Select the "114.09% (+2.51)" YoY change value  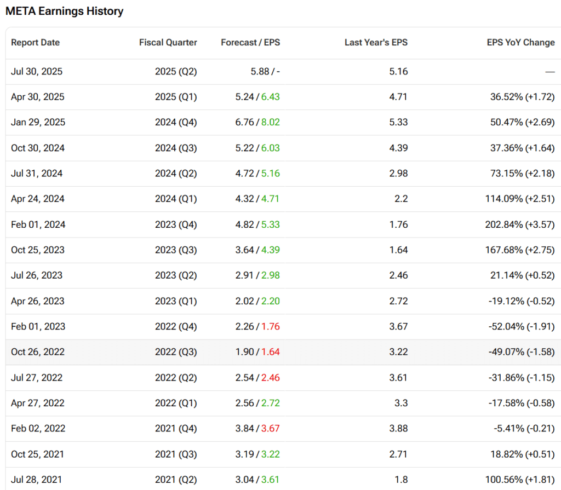[520, 199]
